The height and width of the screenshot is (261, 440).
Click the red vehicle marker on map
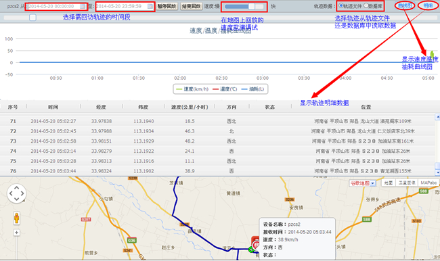coord(255,243)
